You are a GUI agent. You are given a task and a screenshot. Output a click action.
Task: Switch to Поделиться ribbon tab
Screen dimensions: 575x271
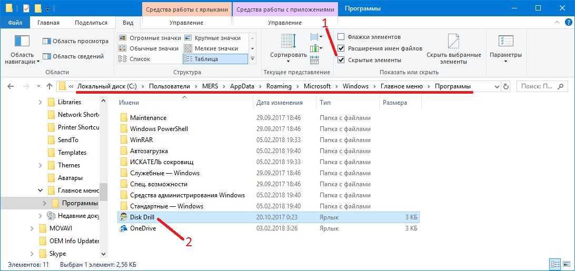[x=91, y=23]
